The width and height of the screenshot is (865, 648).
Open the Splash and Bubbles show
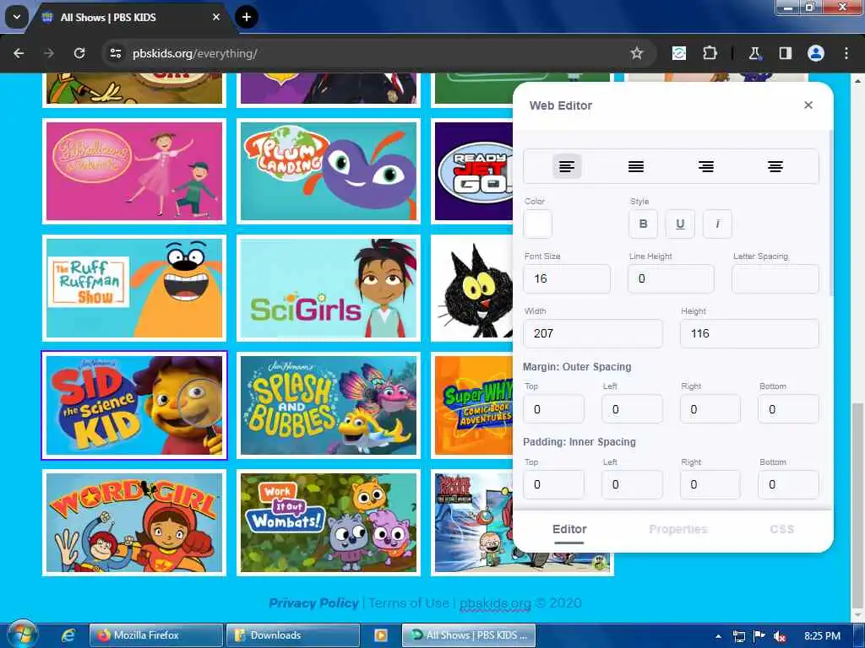(329, 405)
